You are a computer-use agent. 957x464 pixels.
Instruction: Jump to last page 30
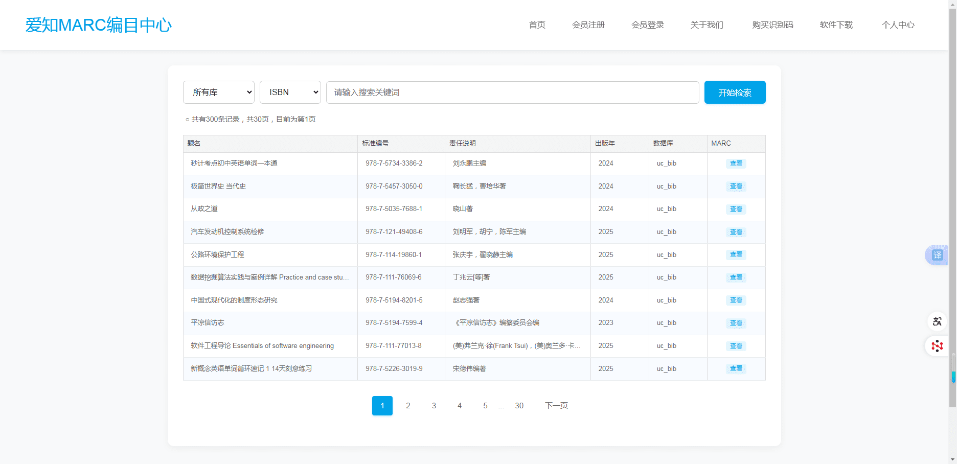click(x=519, y=406)
